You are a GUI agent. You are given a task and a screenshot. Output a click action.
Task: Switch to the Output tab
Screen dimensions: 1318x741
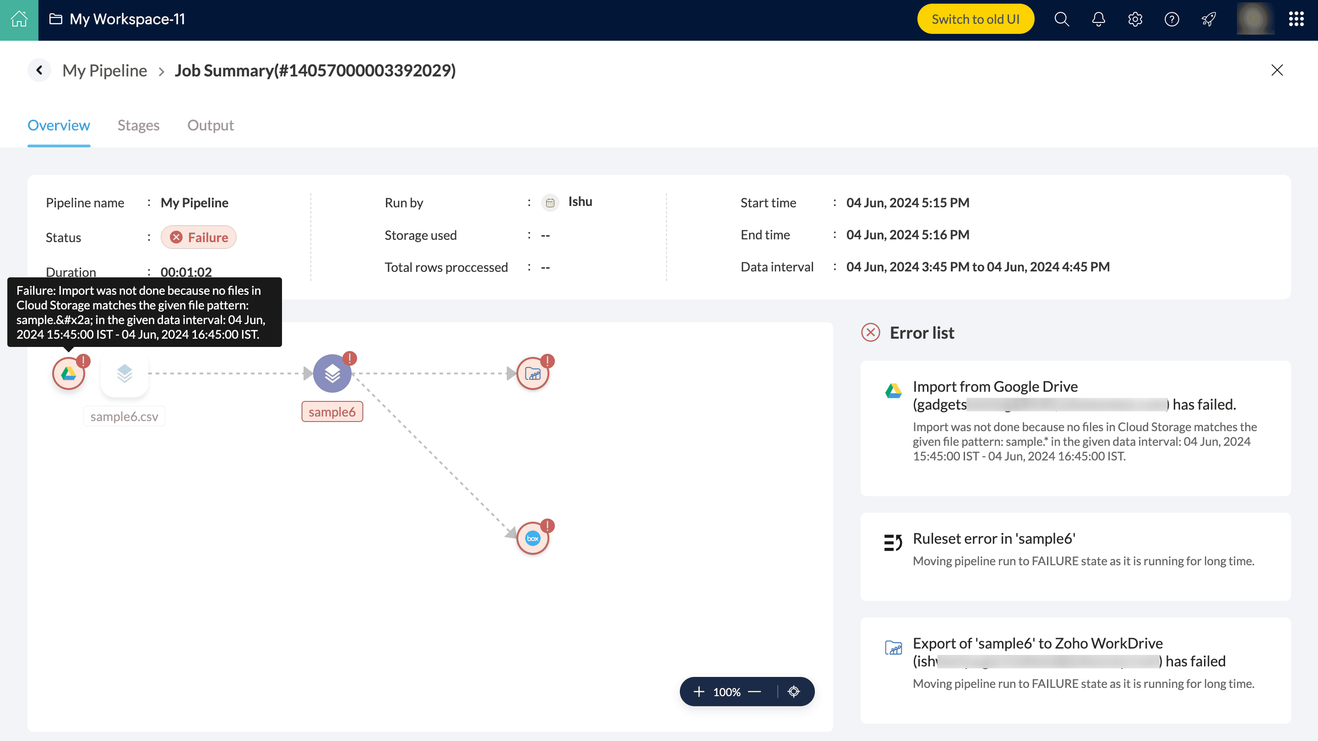pos(210,125)
